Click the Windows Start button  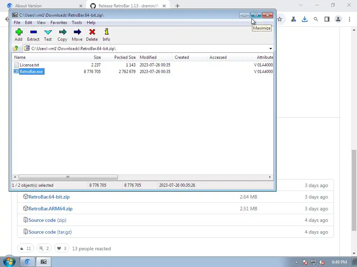click(x=9, y=261)
